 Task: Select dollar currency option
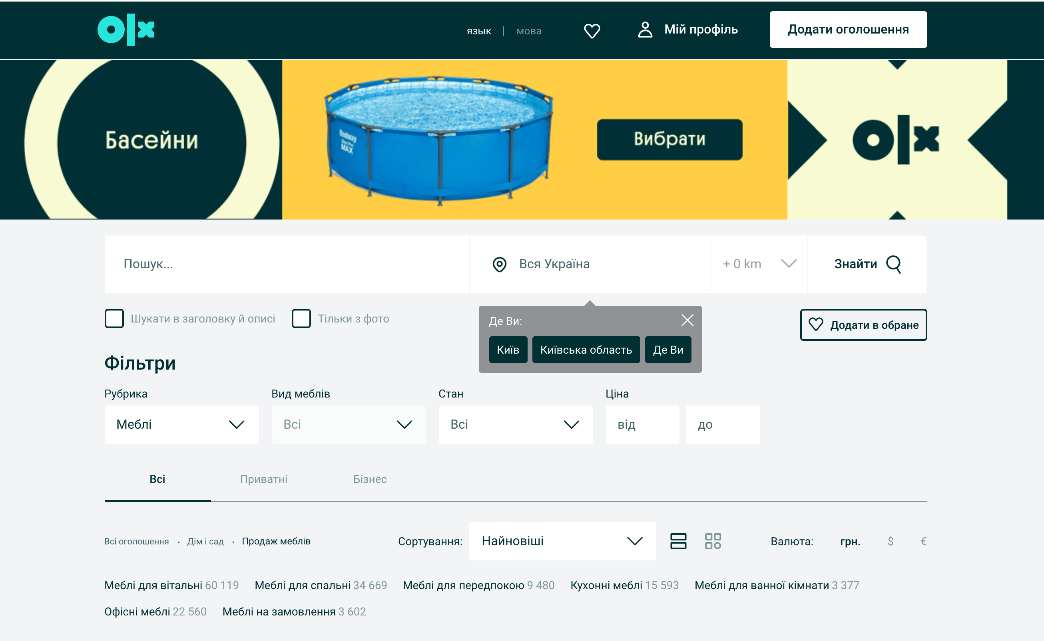pos(890,541)
